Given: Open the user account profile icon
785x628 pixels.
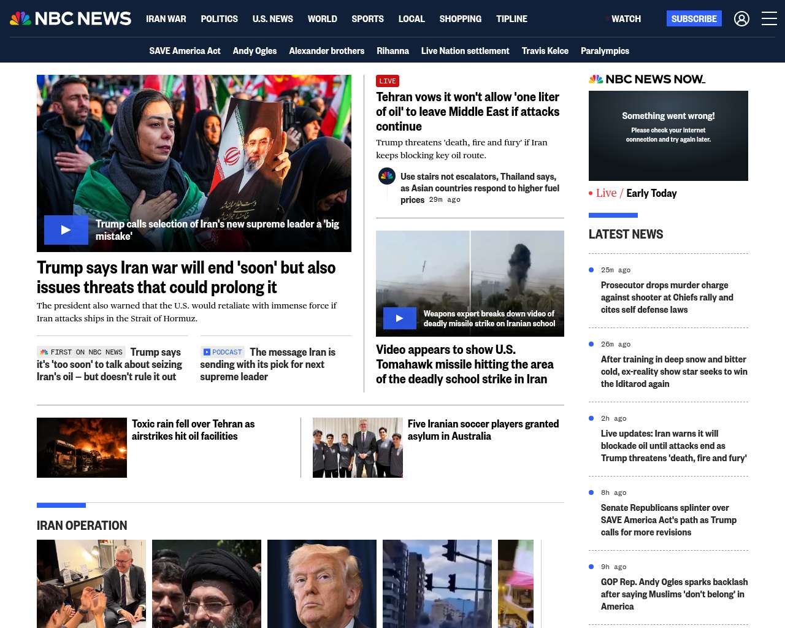Looking at the screenshot, I should pyautogui.click(x=741, y=19).
